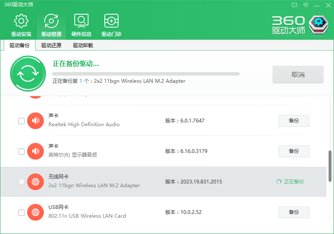
Task: Tick the 英特尔(R) 显示器音频 checkbox
Action: pos(21,151)
